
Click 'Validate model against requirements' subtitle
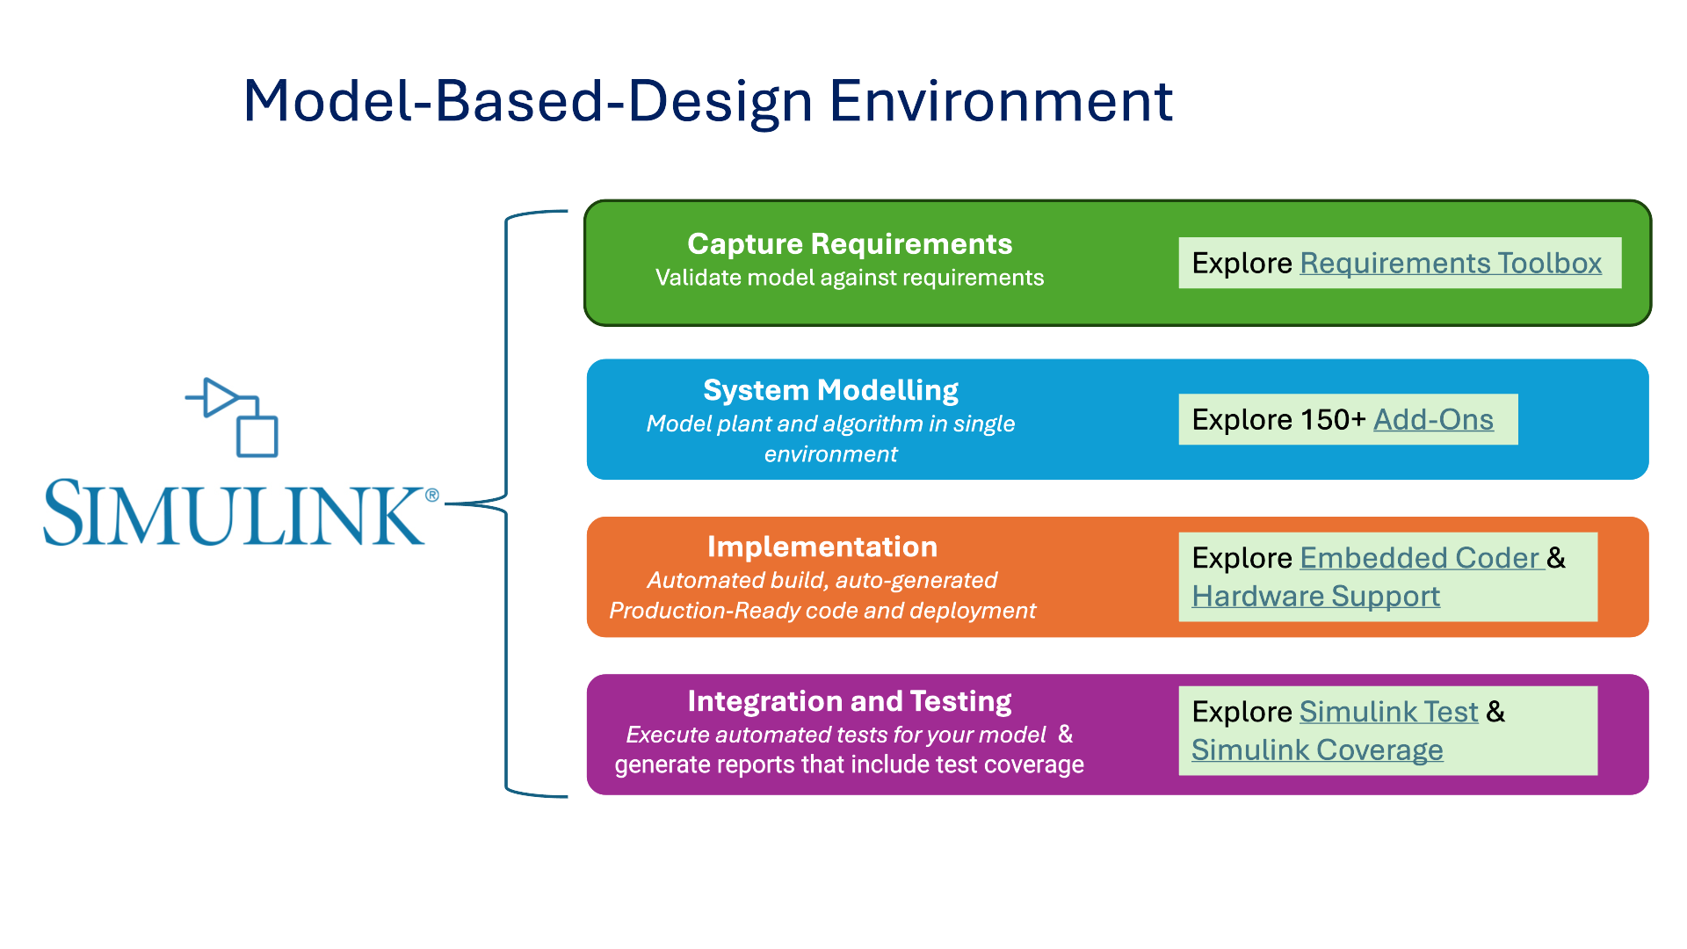point(849,278)
